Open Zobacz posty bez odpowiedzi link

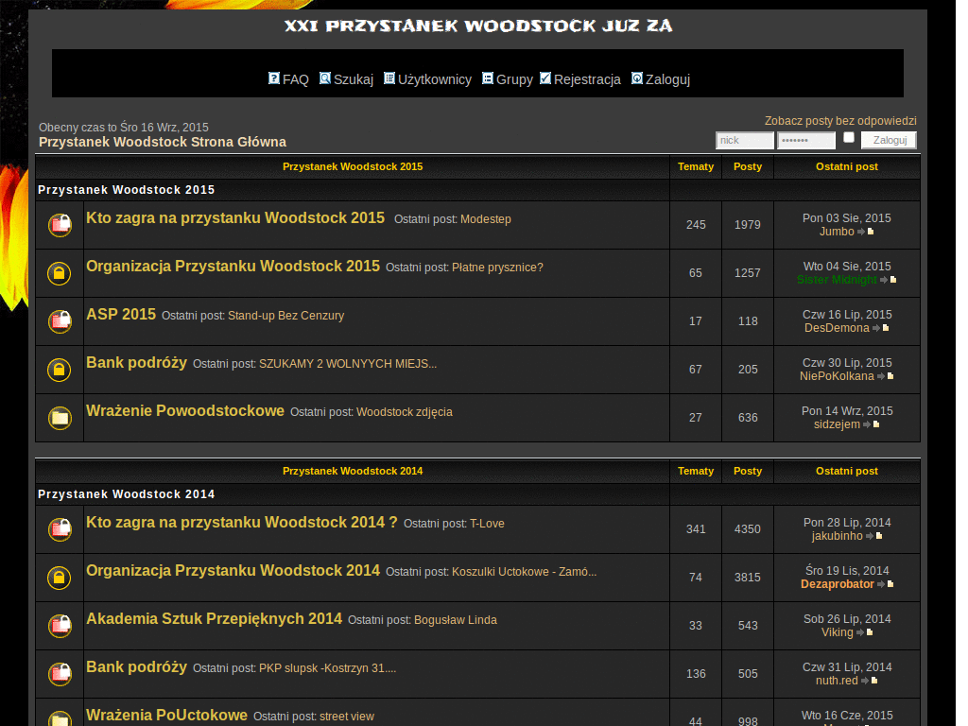tap(840, 121)
